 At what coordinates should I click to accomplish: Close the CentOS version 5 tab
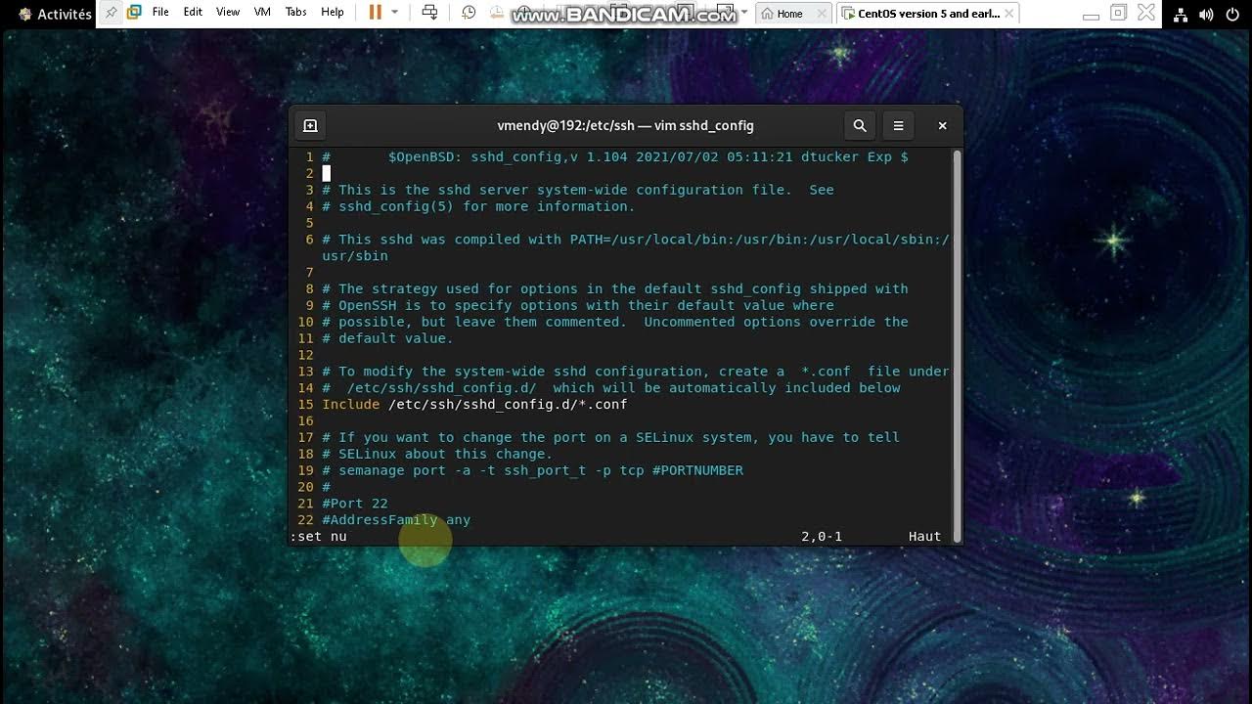(x=1008, y=14)
